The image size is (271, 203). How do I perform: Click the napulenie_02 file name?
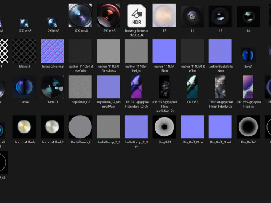[x=80, y=102]
